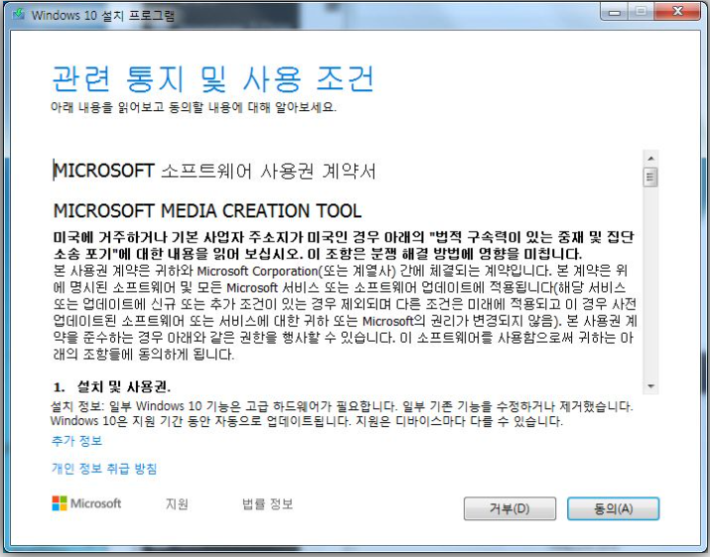Click the 'MICROSOFT 소프트웨어 사용권 계약서' title
Viewport: 710px width, 557px height.
(214, 171)
